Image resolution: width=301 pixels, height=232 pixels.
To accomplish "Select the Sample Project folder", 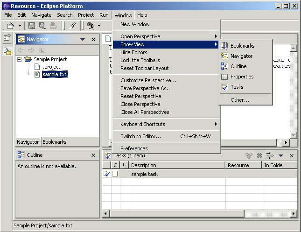I will pos(50,59).
